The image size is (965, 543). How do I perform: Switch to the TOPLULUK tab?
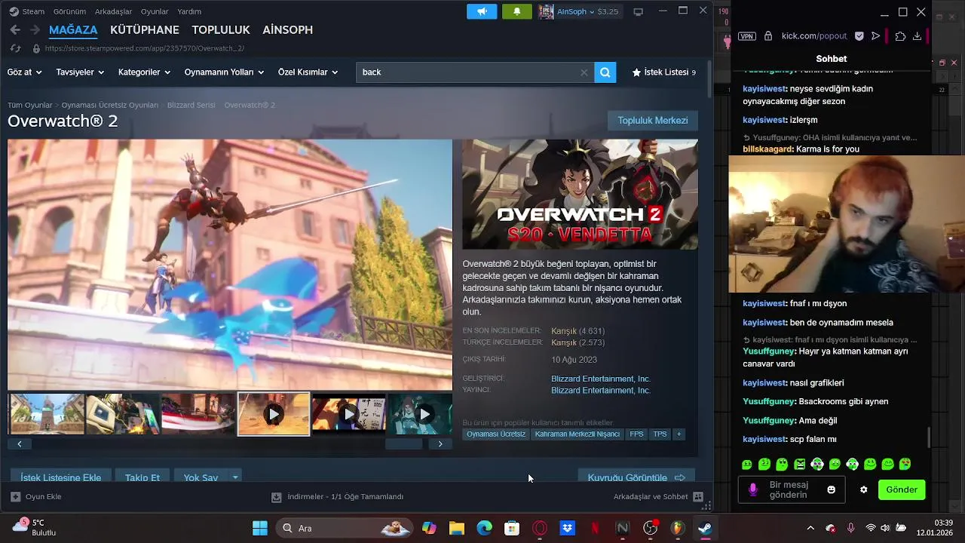click(x=221, y=30)
